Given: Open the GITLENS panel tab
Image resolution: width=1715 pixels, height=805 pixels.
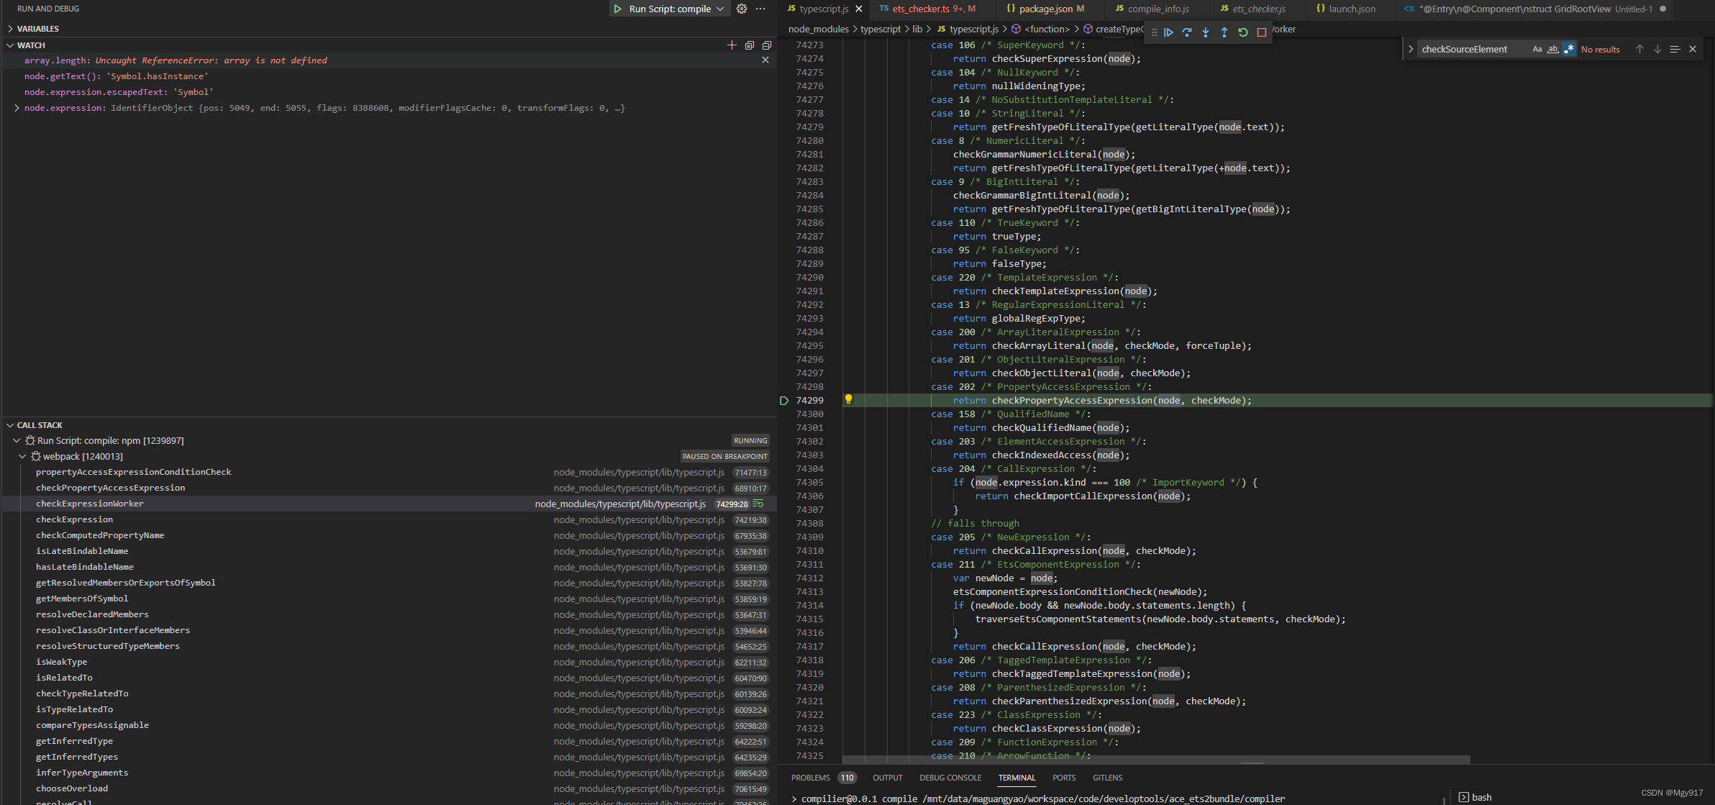Looking at the screenshot, I should [x=1107, y=778].
